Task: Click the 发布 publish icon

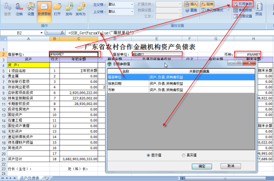Action: (69, 9)
